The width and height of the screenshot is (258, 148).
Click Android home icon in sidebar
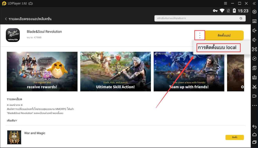click(x=254, y=134)
